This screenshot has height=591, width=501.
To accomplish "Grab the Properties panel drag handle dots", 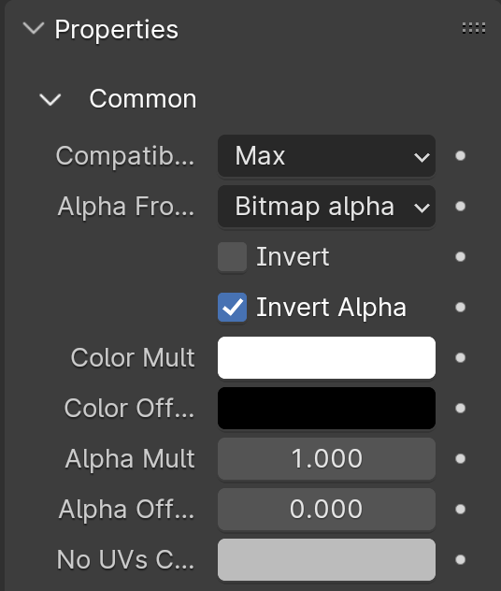I will click(474, 28).
